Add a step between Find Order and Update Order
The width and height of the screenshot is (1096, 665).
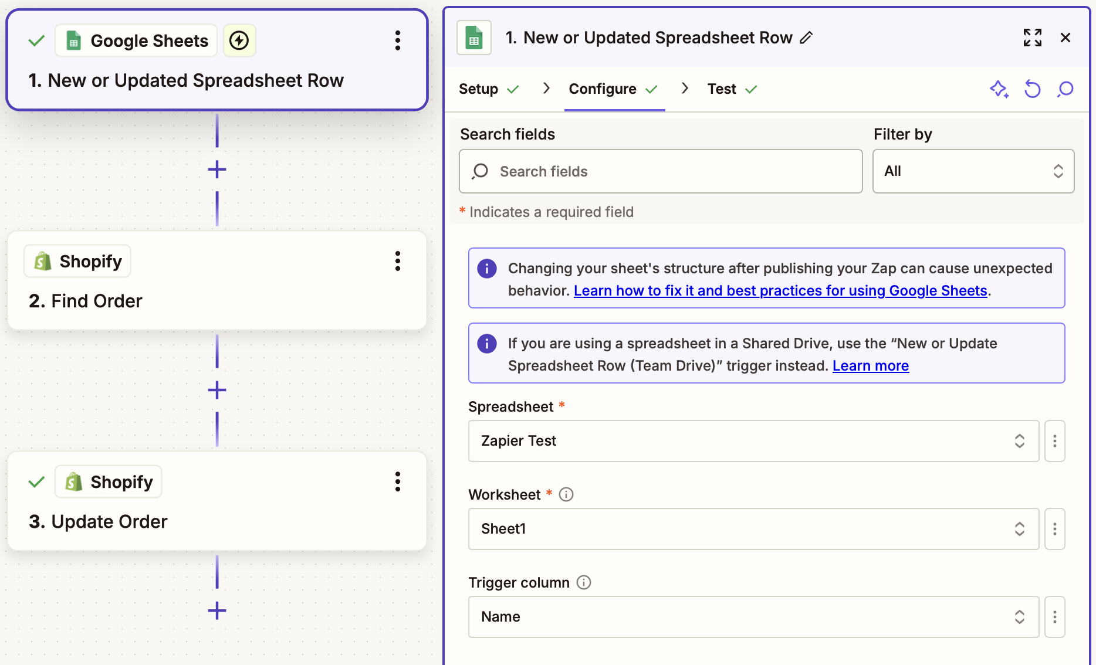point(217,390)
